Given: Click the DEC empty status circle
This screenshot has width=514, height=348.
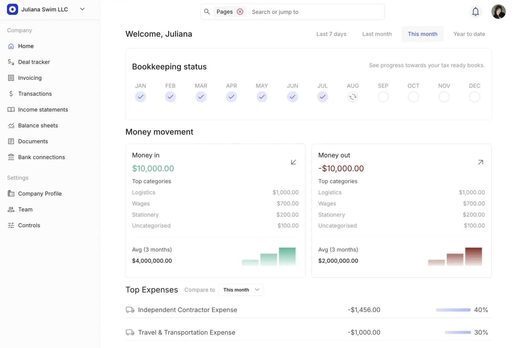Looking at the screenshot, I should point(474,97).
